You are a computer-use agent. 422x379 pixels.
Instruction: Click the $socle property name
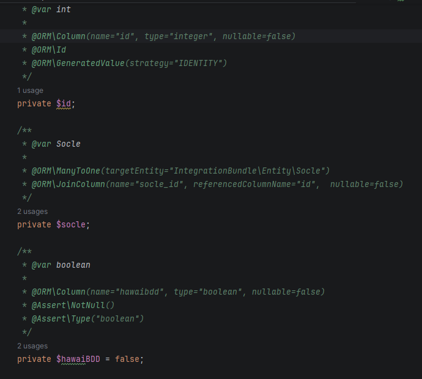pyautogui.click(x=72, y=225)
